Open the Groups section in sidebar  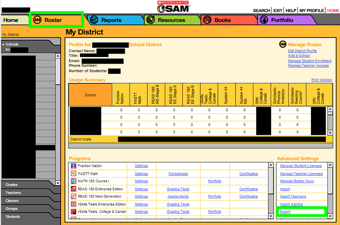pos(28,209)
